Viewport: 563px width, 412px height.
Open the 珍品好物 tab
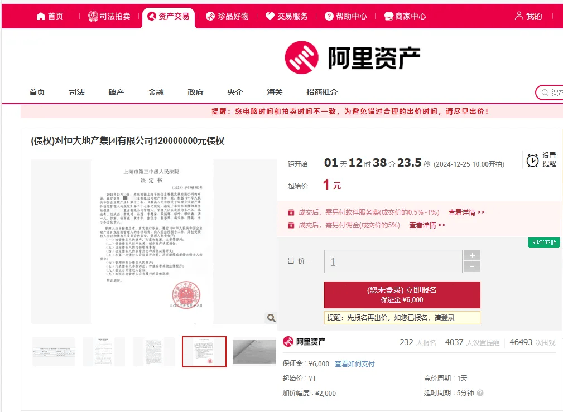[x=227, y=16]
